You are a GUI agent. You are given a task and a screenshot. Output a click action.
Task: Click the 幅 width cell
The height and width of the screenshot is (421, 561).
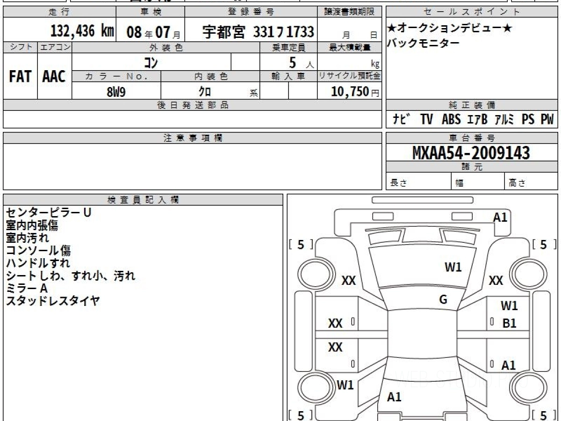point(478,181)
